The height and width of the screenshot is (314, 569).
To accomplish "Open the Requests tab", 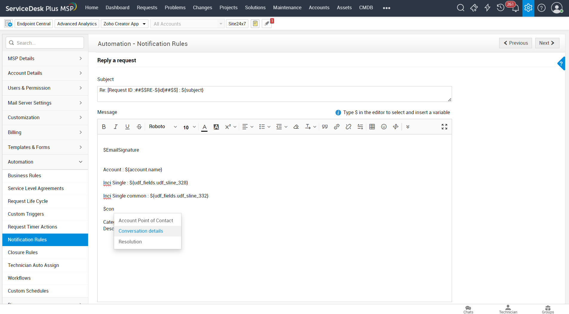I will click(x=147, y=8).
